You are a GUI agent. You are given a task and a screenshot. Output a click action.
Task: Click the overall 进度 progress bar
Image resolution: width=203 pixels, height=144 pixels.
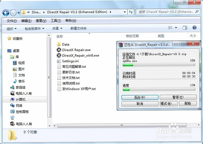point(159,90)
